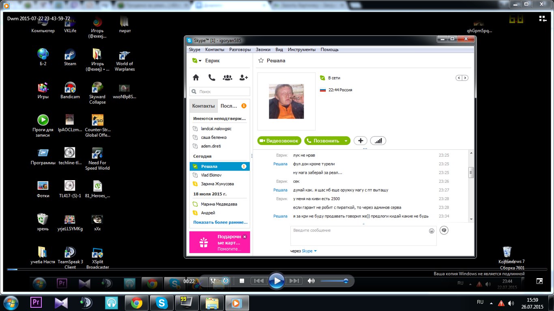Click Показать более ранние link
This screenshot has width=554, height=311.
[220, 222]
